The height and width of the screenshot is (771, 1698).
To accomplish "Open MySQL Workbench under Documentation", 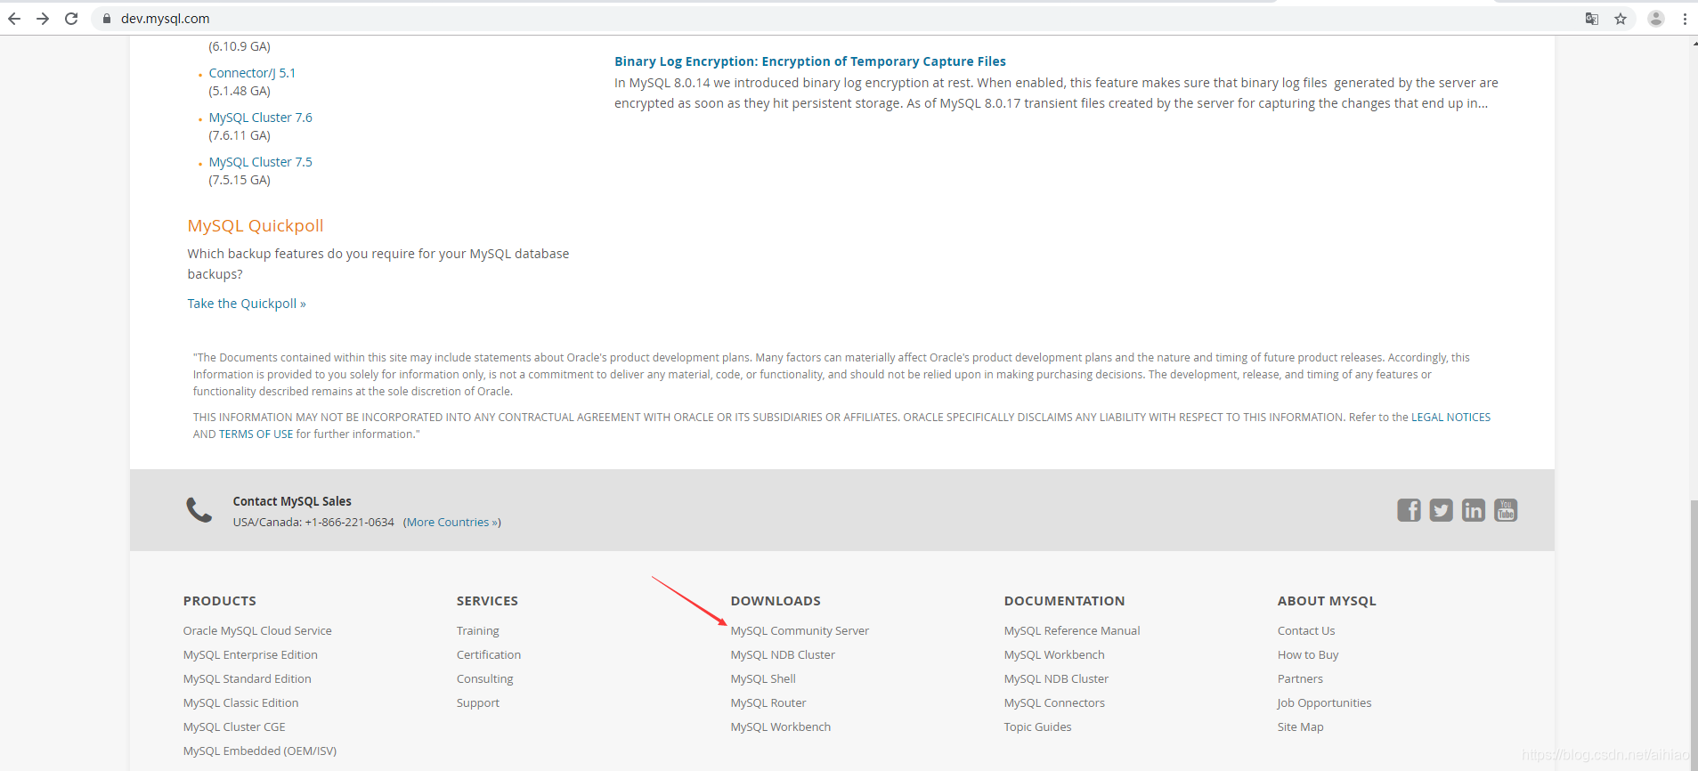I will [1054, 655].
